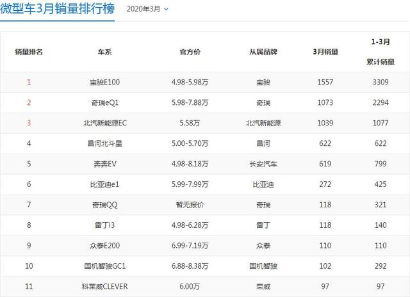Open the 宝骏E100 car series link
This screenshot has width=410, height=297.
click(x=104, y=83)
